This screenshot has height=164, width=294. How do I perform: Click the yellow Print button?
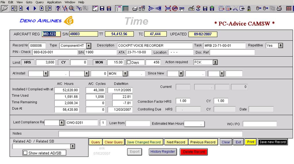coord(251,142)
